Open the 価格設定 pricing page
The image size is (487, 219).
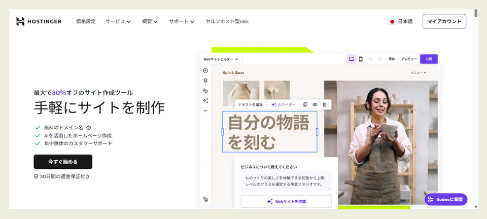click(86, 21)
